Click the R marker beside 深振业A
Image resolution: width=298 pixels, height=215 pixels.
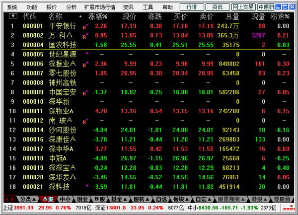tap(85, 65)
